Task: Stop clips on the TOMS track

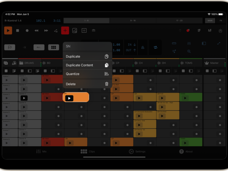Action: click(x=183, y=71)
